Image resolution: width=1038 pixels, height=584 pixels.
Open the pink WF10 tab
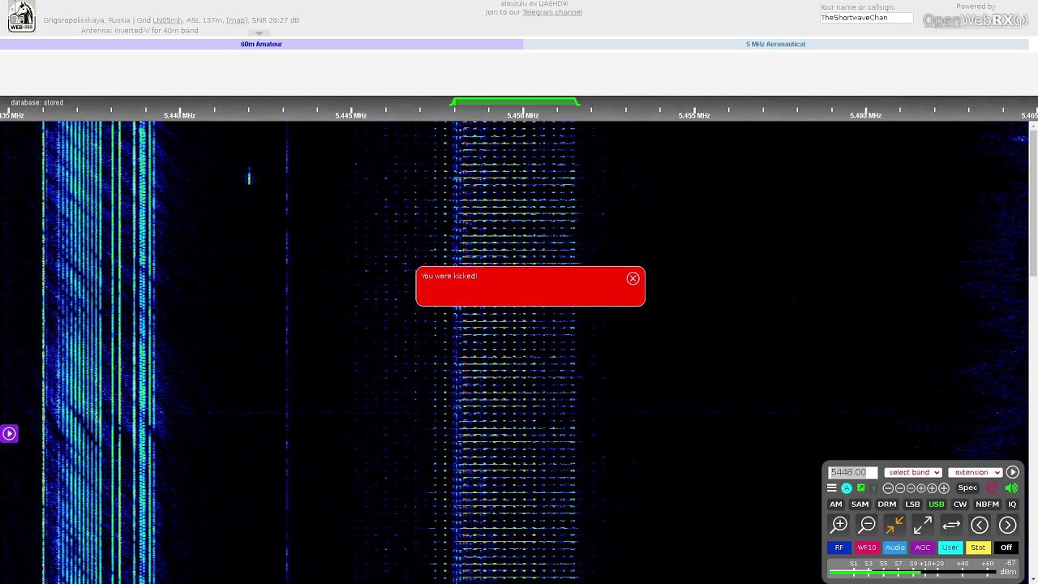click(867, 547)
